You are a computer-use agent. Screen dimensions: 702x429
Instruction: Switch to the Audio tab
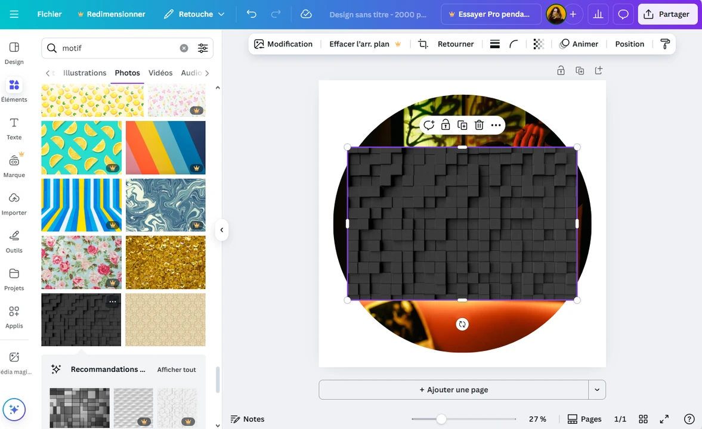pos(191,73)
